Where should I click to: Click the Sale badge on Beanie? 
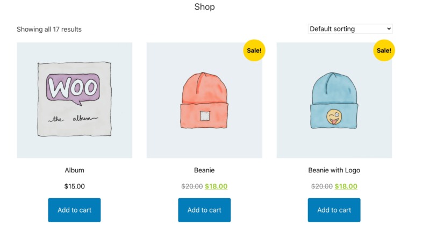coord(254,50)
